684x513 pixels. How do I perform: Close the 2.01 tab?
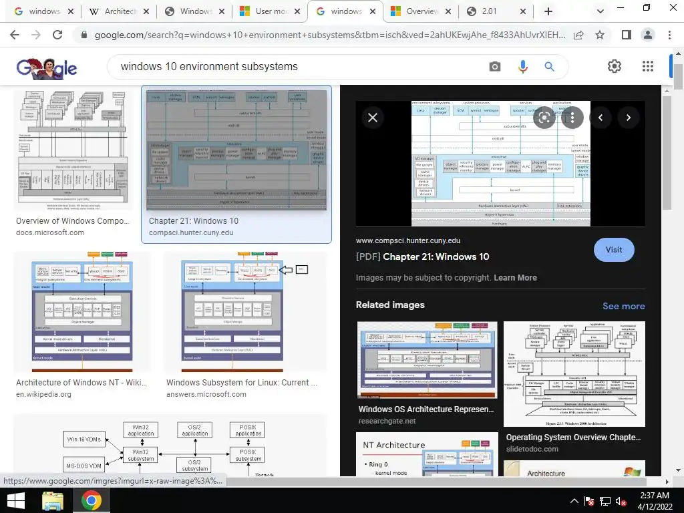[523, 11]
